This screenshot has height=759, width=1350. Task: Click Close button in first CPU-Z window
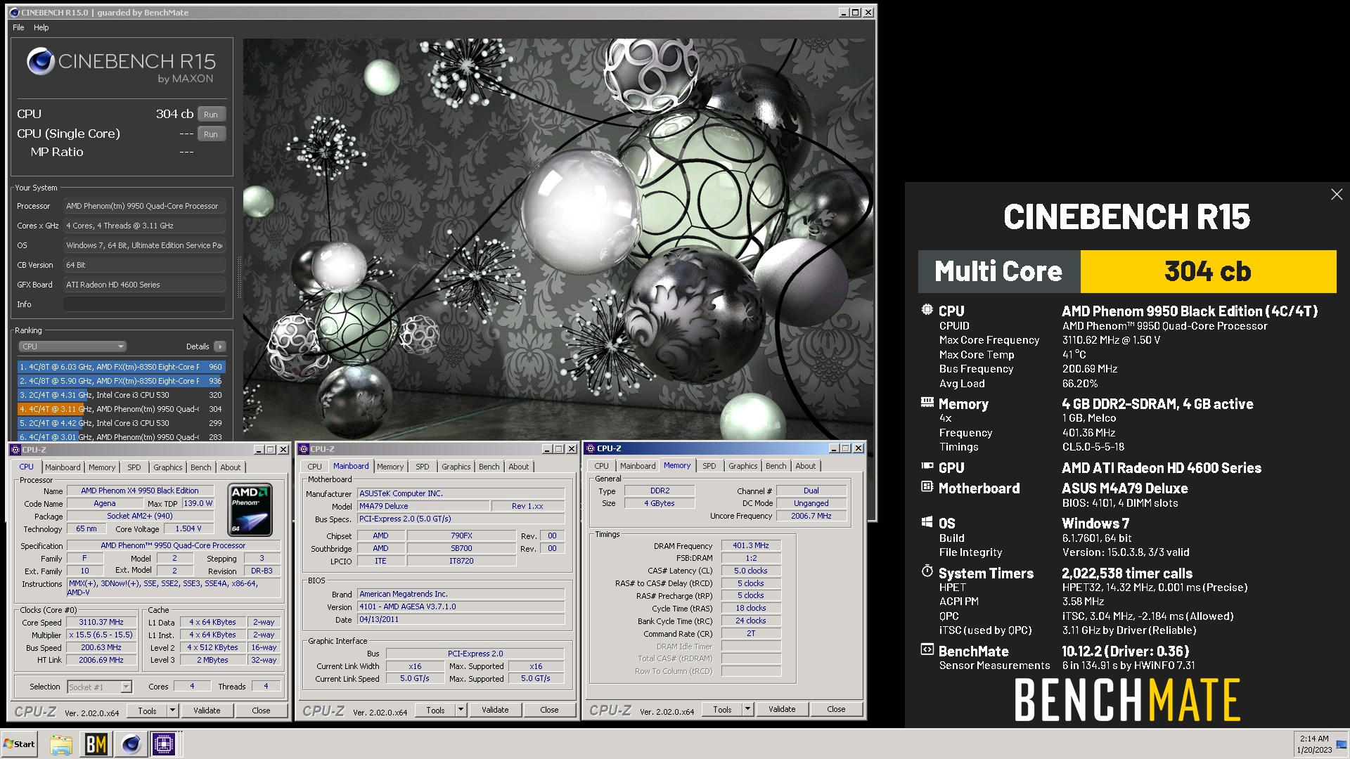[x=261, y=711]
